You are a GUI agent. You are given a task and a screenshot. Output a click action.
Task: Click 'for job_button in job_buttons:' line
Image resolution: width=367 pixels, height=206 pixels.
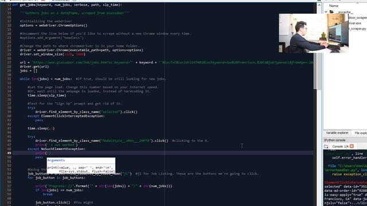tap(56, 178)
